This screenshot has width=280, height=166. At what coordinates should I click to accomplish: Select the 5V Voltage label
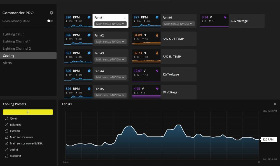click(170, 92)
